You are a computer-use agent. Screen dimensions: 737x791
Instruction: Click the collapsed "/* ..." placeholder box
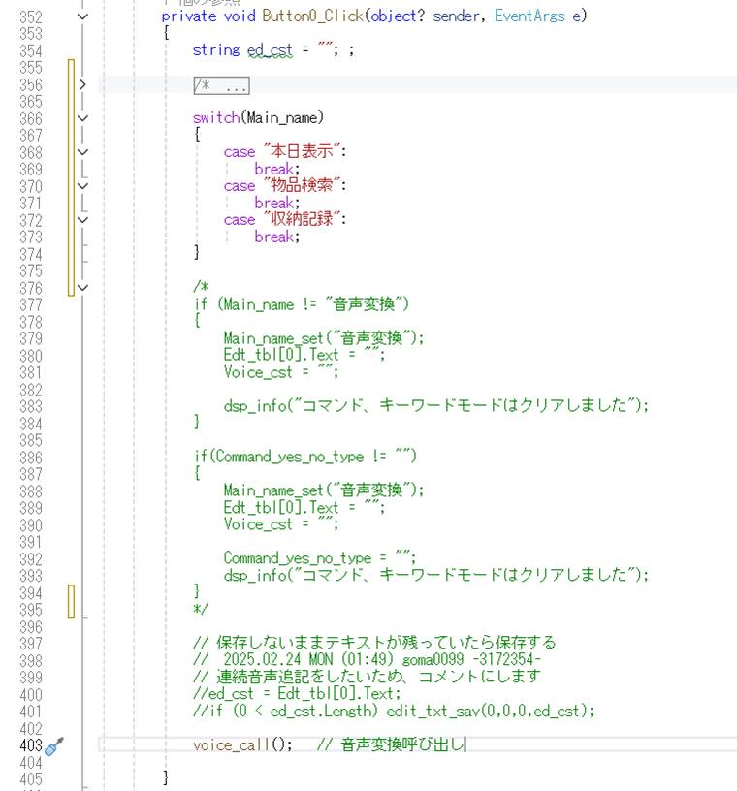222,85
